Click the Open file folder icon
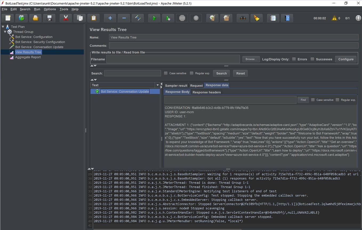 (35, 18)
